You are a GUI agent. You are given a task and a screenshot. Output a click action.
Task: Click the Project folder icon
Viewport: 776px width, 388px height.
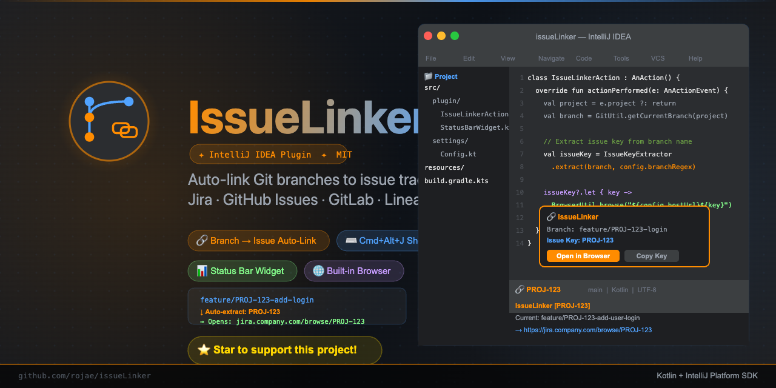tap(429, 76)
